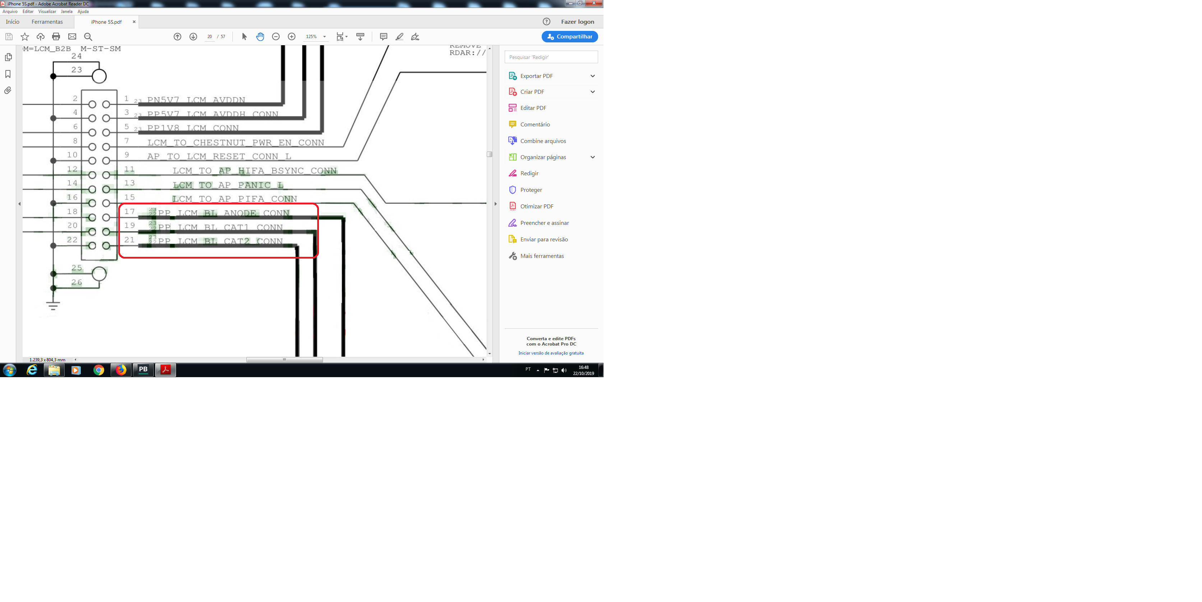
Task: Open the Ajuda menu
Action: tap(83, 11)
